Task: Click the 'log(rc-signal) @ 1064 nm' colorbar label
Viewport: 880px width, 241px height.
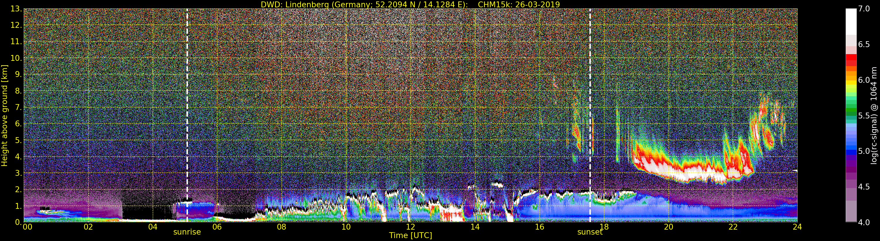Action: tap(874, 116)
